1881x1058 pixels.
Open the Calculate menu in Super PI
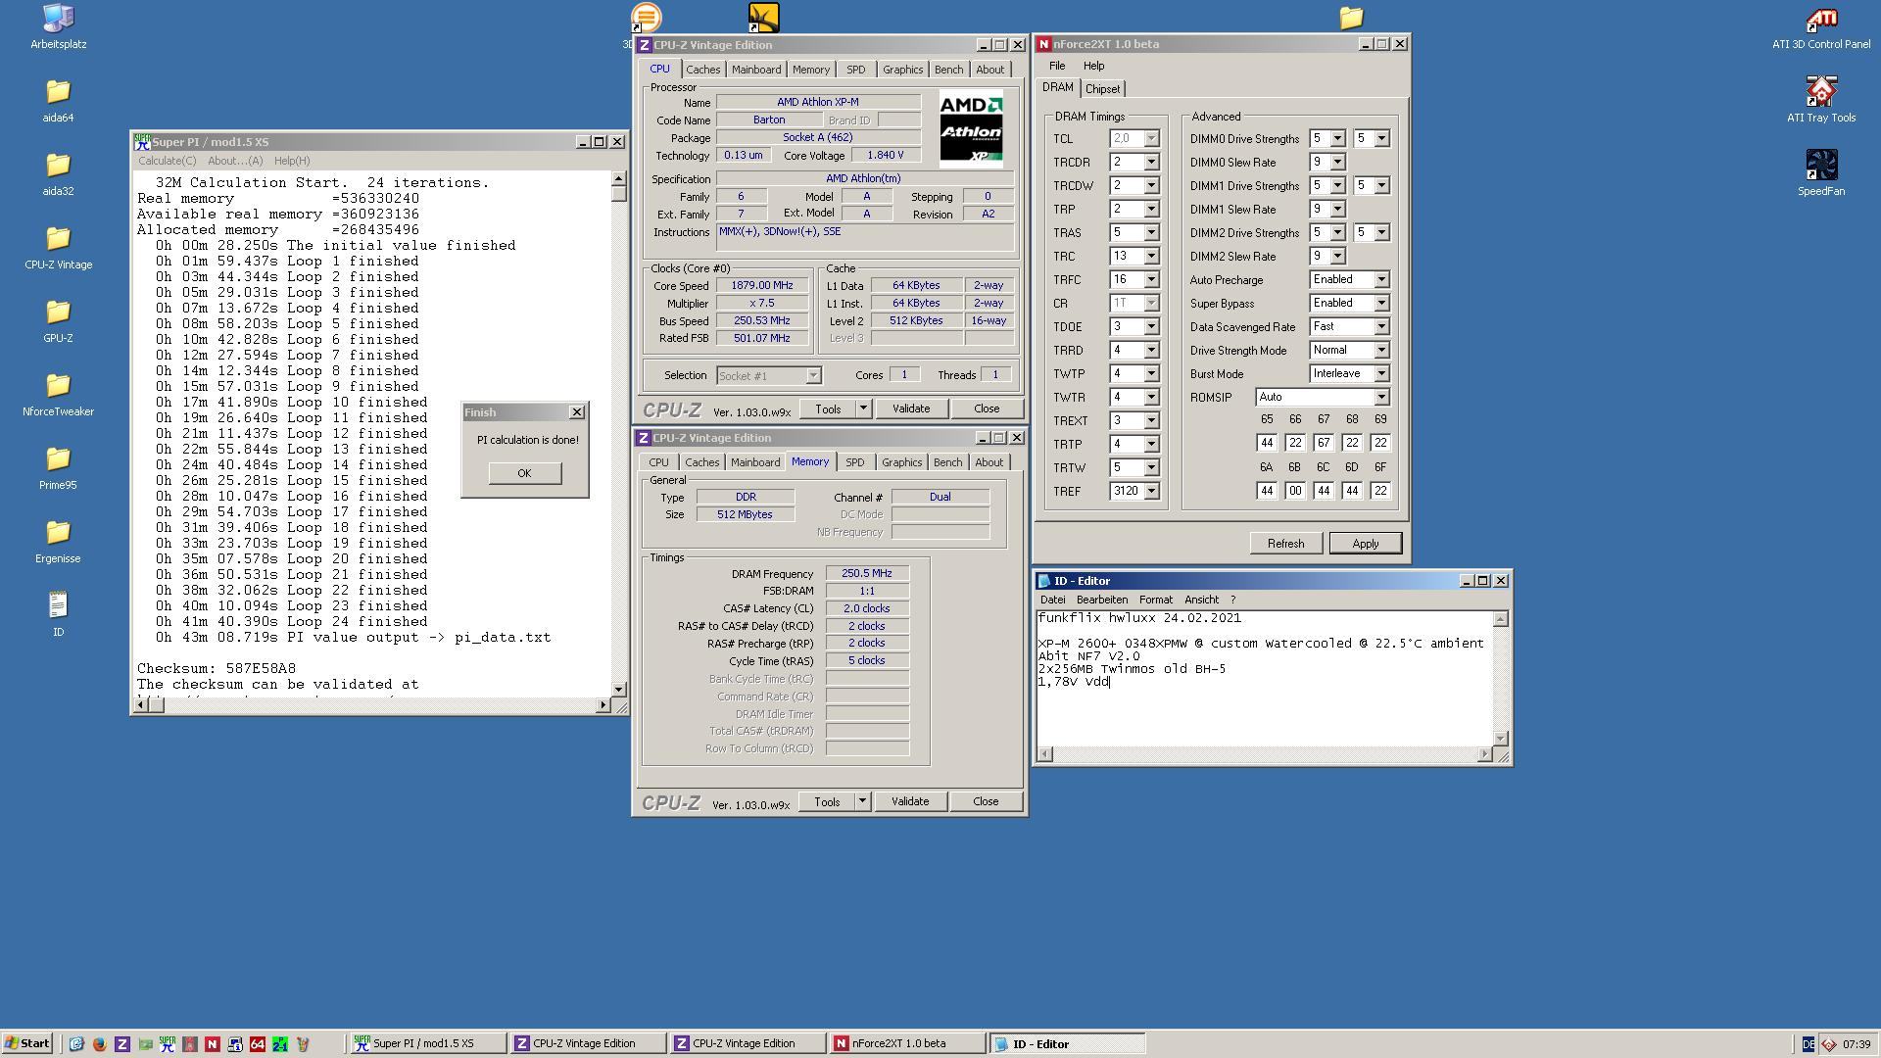(167, 161)
